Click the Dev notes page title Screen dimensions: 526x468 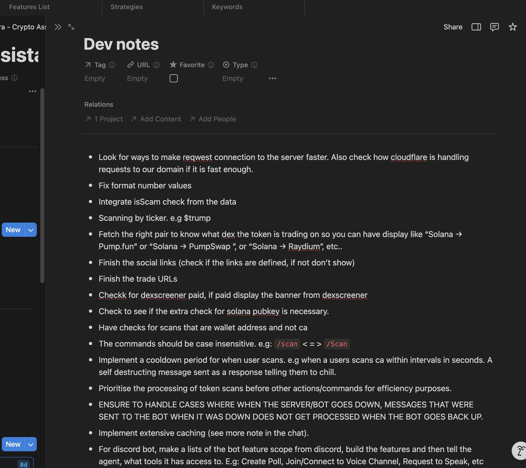[121, 44]
